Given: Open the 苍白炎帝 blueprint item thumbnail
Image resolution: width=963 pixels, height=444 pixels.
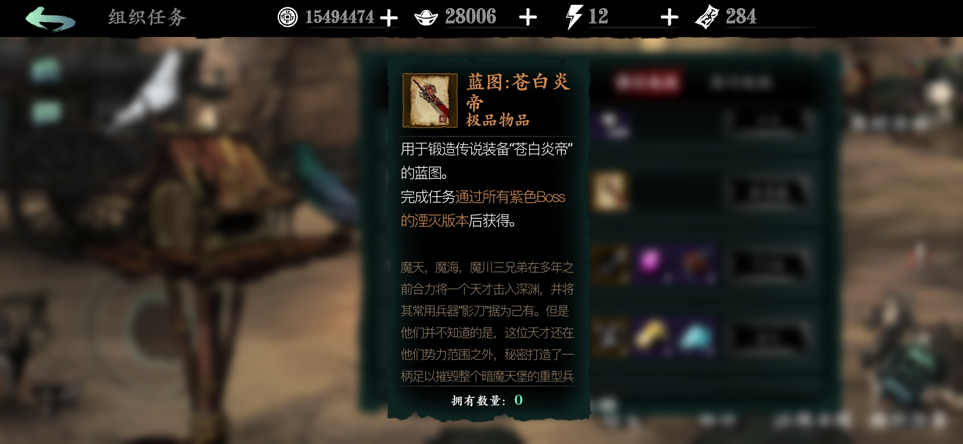Looking at the screenshot, I should (430, 100).
